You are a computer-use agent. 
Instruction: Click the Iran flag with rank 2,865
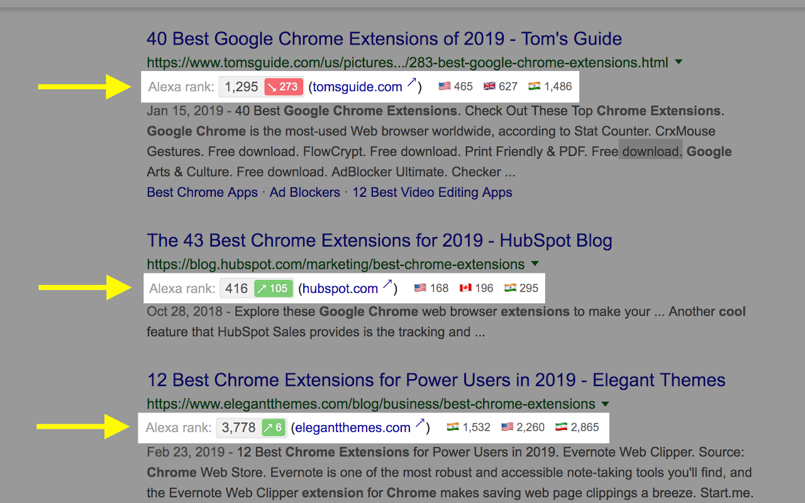[x=561, y=427]
